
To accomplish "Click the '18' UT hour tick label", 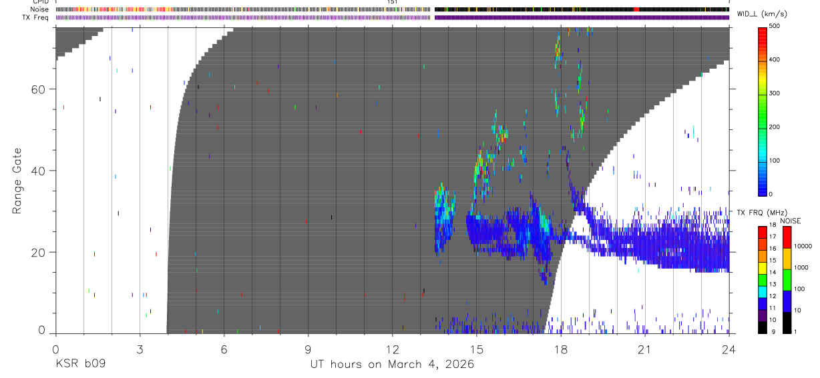I will 561,349.
